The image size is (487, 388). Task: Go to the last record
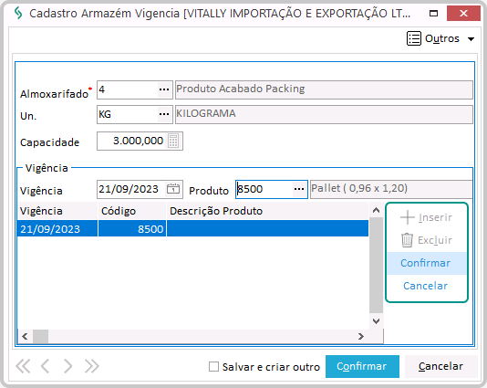tap(91, 366)
